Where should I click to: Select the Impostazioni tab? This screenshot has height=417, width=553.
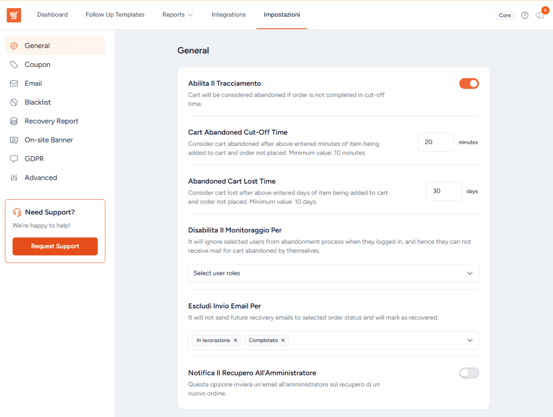pyautogui.click(x=282, y=15)
